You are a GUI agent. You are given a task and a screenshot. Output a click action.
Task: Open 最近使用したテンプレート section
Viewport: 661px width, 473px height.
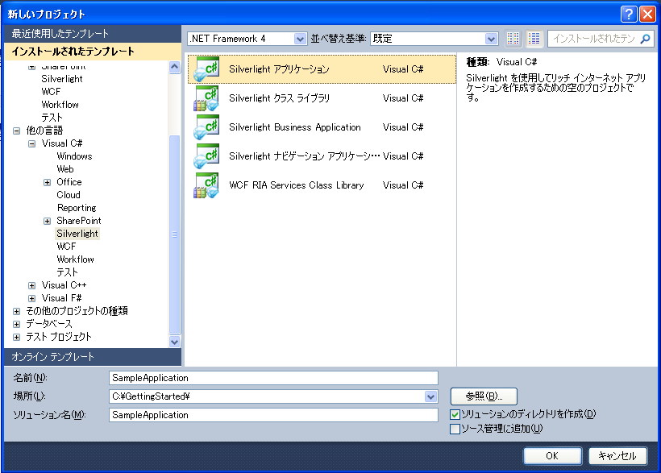pos(93,33)
